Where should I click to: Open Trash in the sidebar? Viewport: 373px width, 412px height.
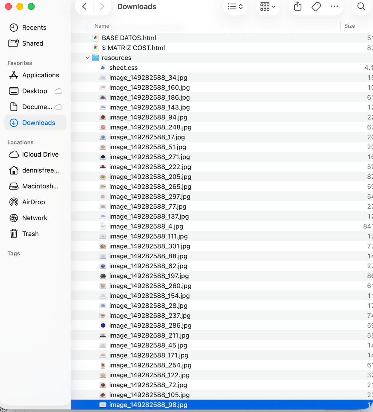(x=31, y=234)
